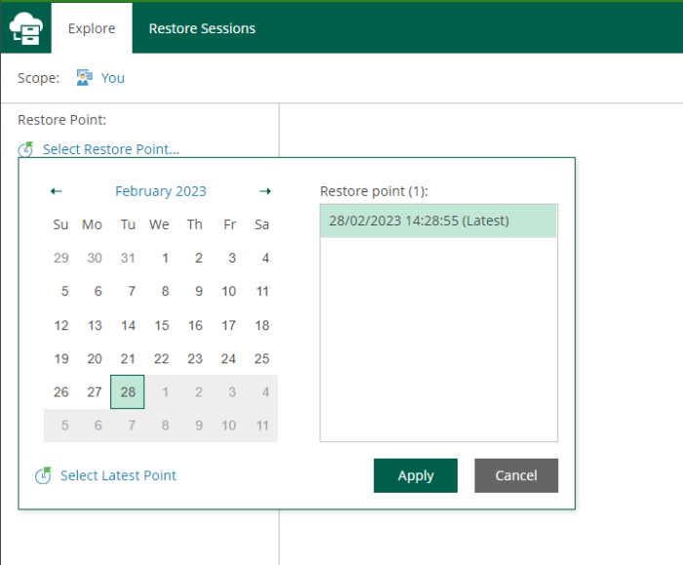The height and width of the screenshot is (565, 683).
Task: Open the Explore tab
Action: coord(92,28)
